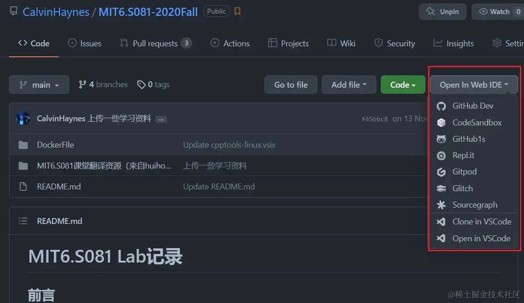Choose Clone in VSCode
The height and width of the screenshot is (303, 524).
tap(473, 222)
